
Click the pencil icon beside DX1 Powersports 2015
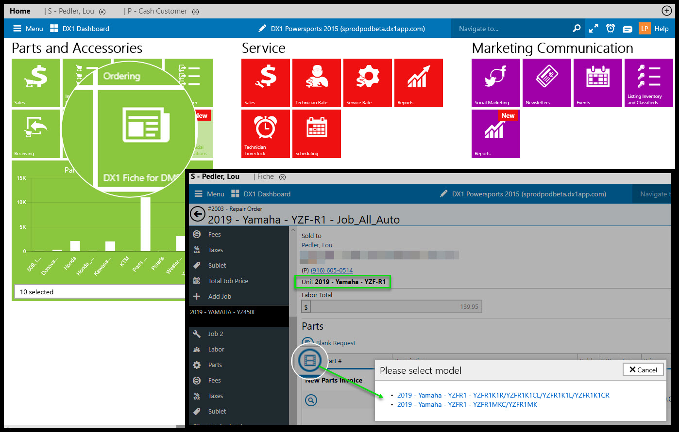tap(262, 29)
